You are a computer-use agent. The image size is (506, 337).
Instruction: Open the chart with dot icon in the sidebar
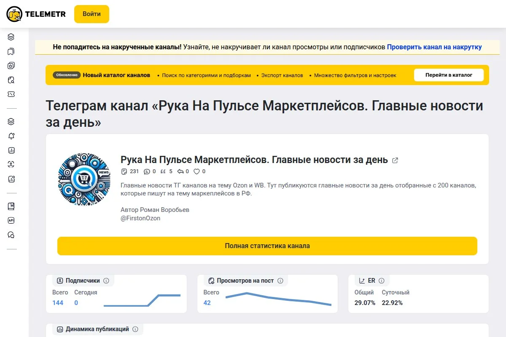click(x=11, y=179)
